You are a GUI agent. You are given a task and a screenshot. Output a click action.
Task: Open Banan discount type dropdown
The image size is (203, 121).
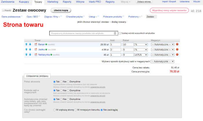pyautogui.click(x=142, y=44)
